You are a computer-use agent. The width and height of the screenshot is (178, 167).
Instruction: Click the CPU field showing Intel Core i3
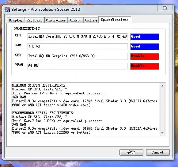(x=77, y=36)
